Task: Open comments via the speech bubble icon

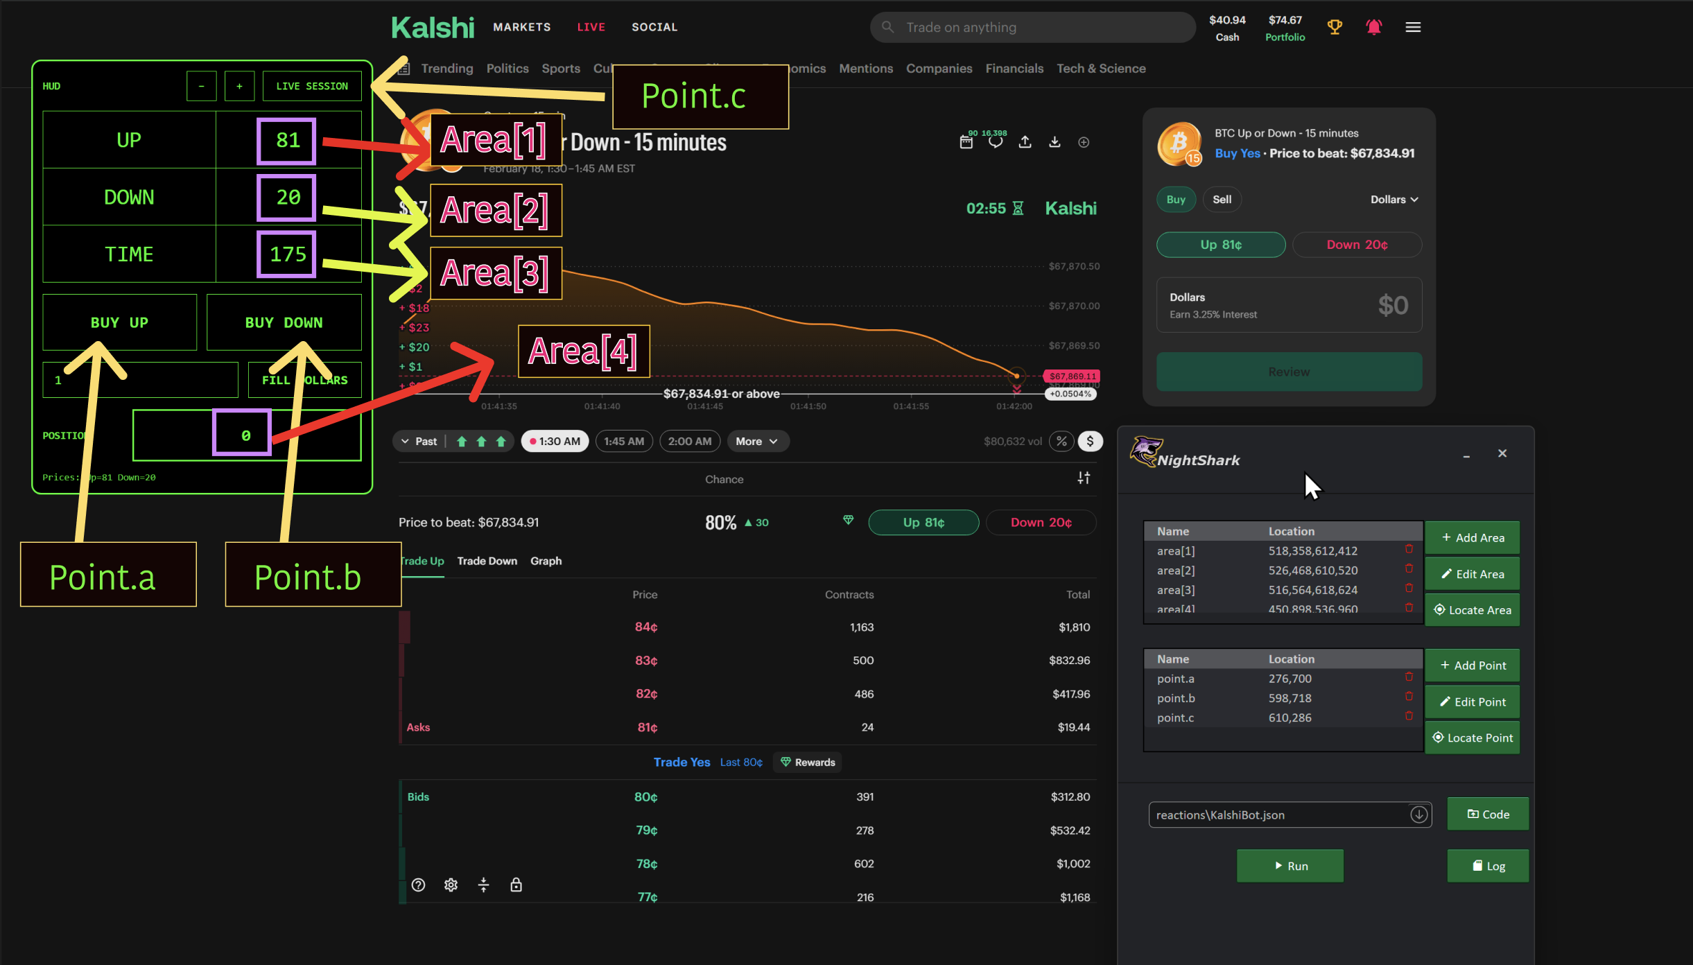Action: [996, 141]
